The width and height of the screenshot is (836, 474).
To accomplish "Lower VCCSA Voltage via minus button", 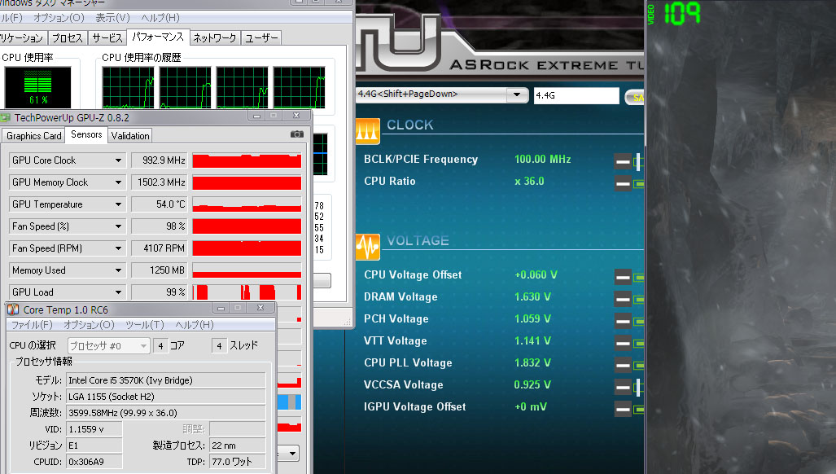I will [622, 387].
